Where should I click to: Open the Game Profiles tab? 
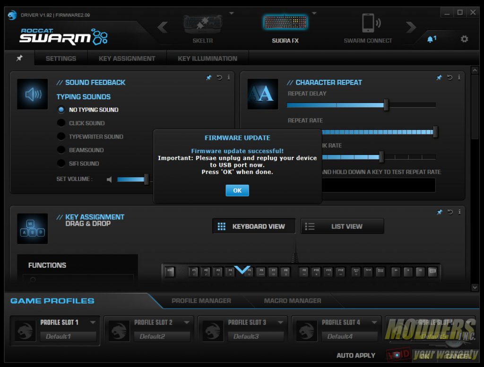(x=52, y=301)
